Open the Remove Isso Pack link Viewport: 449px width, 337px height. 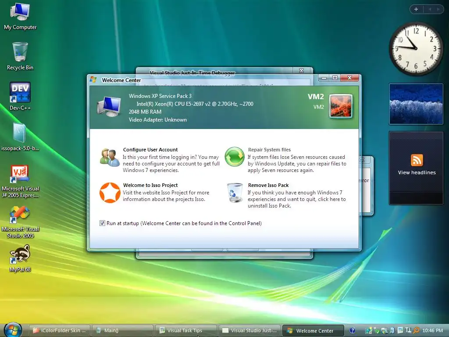(x=268, y=185)
